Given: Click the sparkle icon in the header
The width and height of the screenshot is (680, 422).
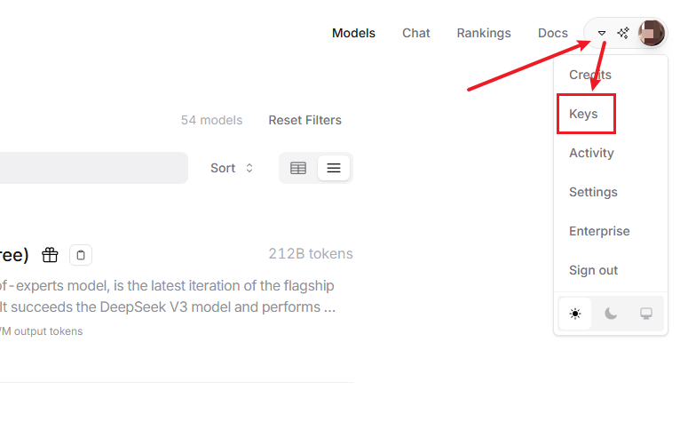Looking at the screenshot, I should pos(623,33).
